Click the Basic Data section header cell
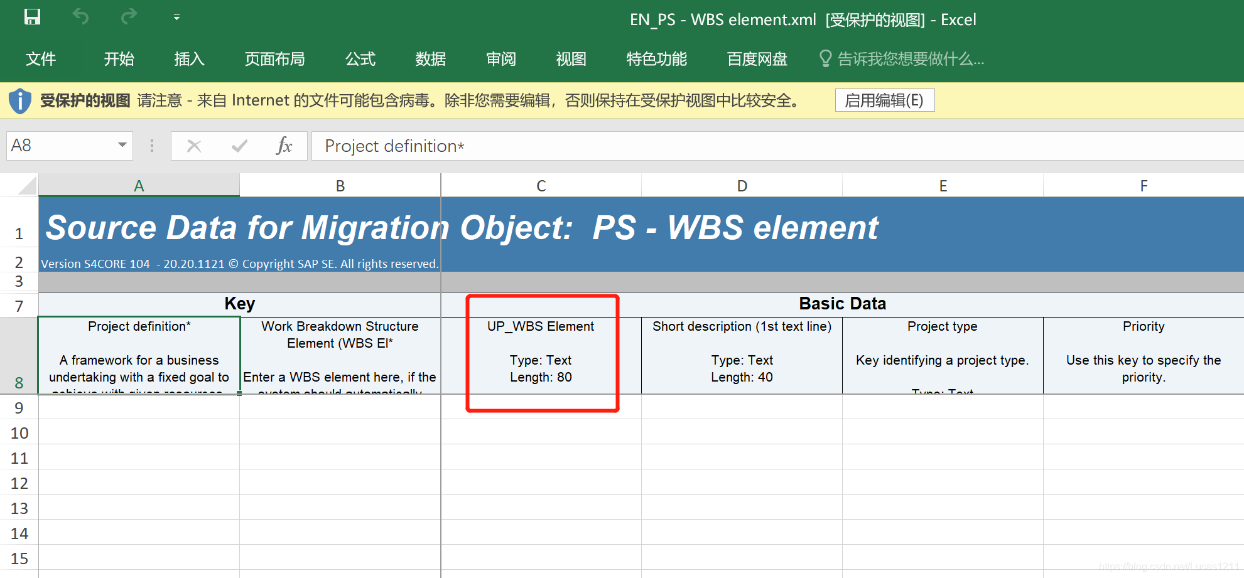1244x578 pixels. pyautogui.click(x=842, y=304)
